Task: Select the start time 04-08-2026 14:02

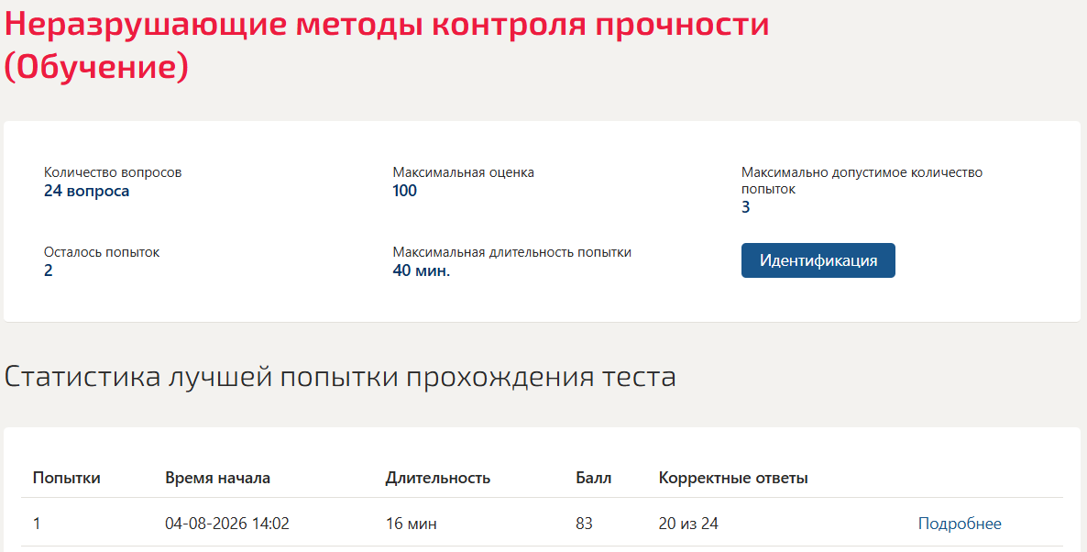Action: [x=227, y=524]
